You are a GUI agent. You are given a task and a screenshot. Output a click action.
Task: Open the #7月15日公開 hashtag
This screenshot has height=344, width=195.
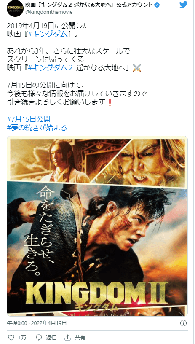[29, 119]
